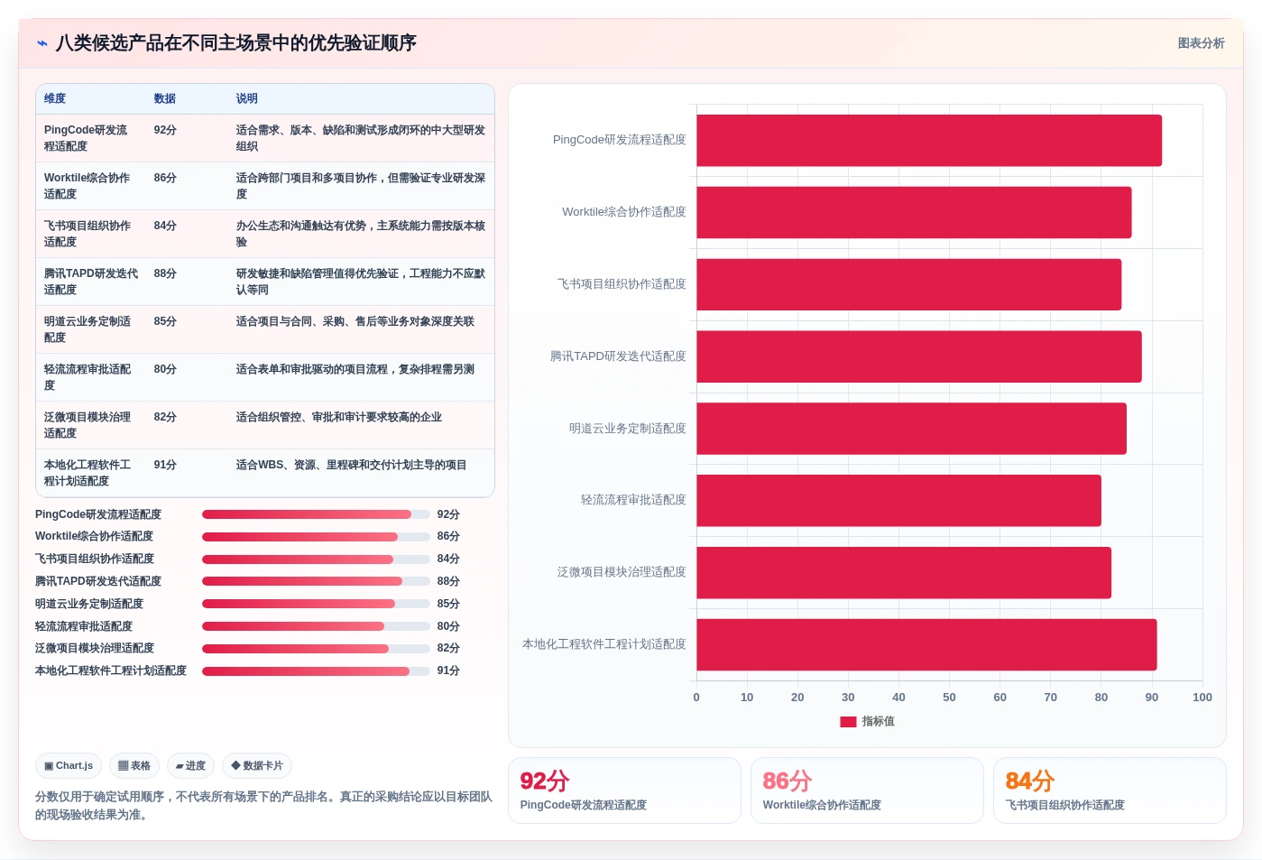Select the 数据卡片 tag chip
Screen dimensions: 1262x860
[257, 766]
